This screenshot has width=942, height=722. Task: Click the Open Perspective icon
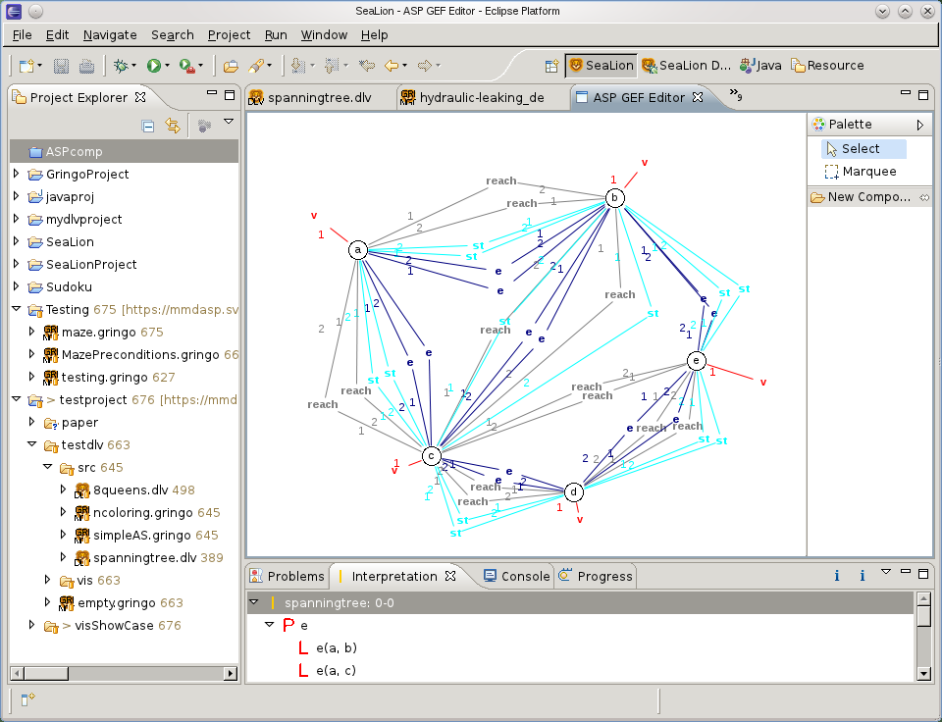pyautogui.click(x=551, y=66)
